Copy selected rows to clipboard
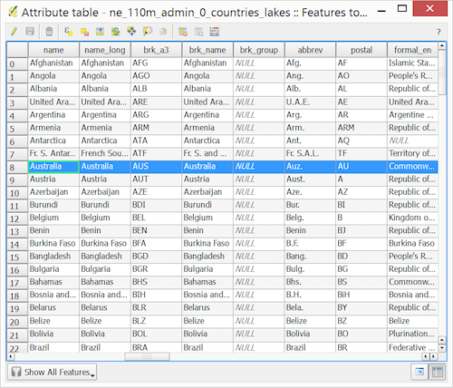Viewport: 453px width, 388px height. [163, 32]
